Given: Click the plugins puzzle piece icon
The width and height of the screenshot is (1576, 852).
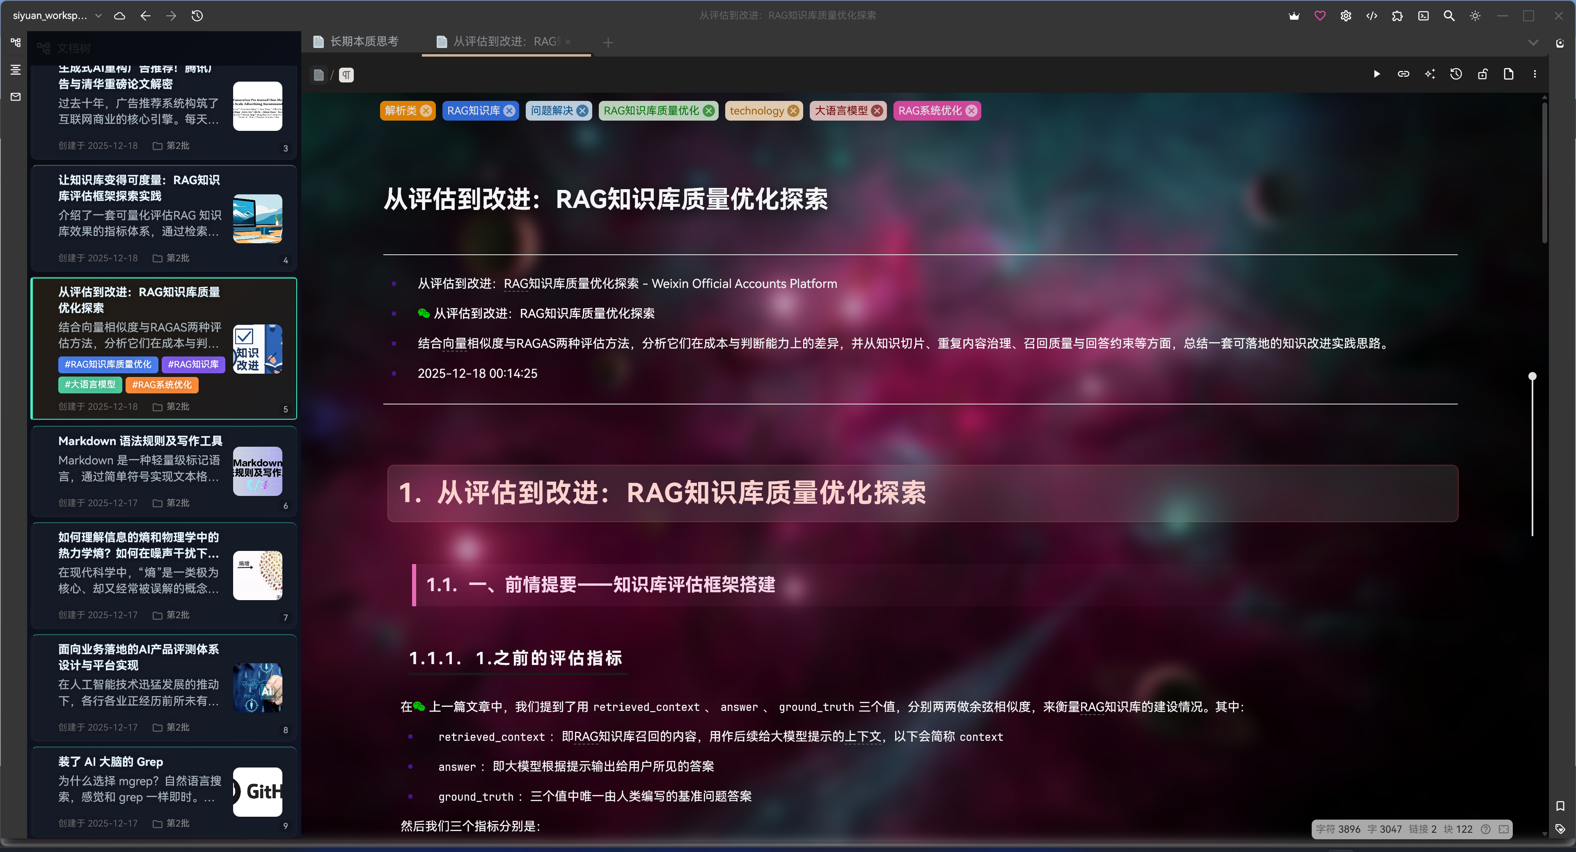Looking at the screenshot, I should point(1397,16).
